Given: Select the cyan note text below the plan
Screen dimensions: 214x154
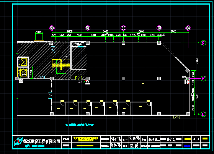Looking at the screenshot, I should coord(80,125).
